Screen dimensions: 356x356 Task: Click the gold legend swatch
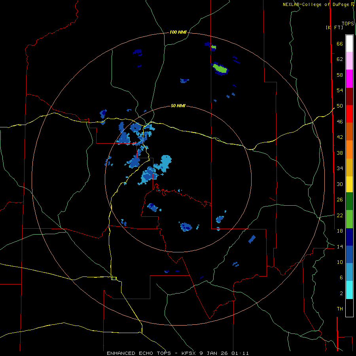click(349, 167)
